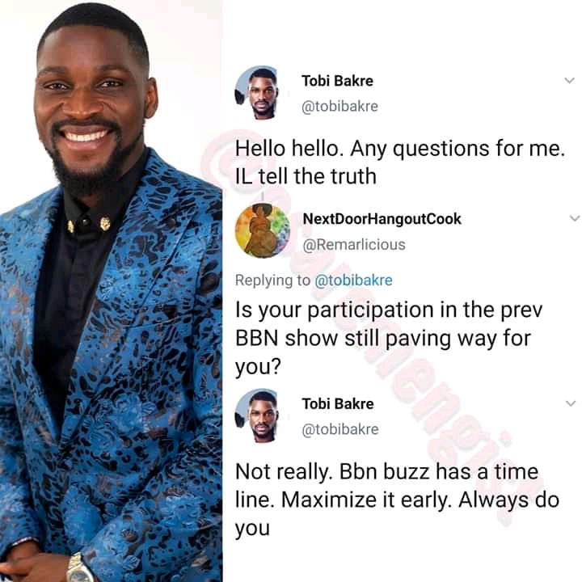Open the 'Hello hello. Any questions' tweet

[x=400, y=162]
